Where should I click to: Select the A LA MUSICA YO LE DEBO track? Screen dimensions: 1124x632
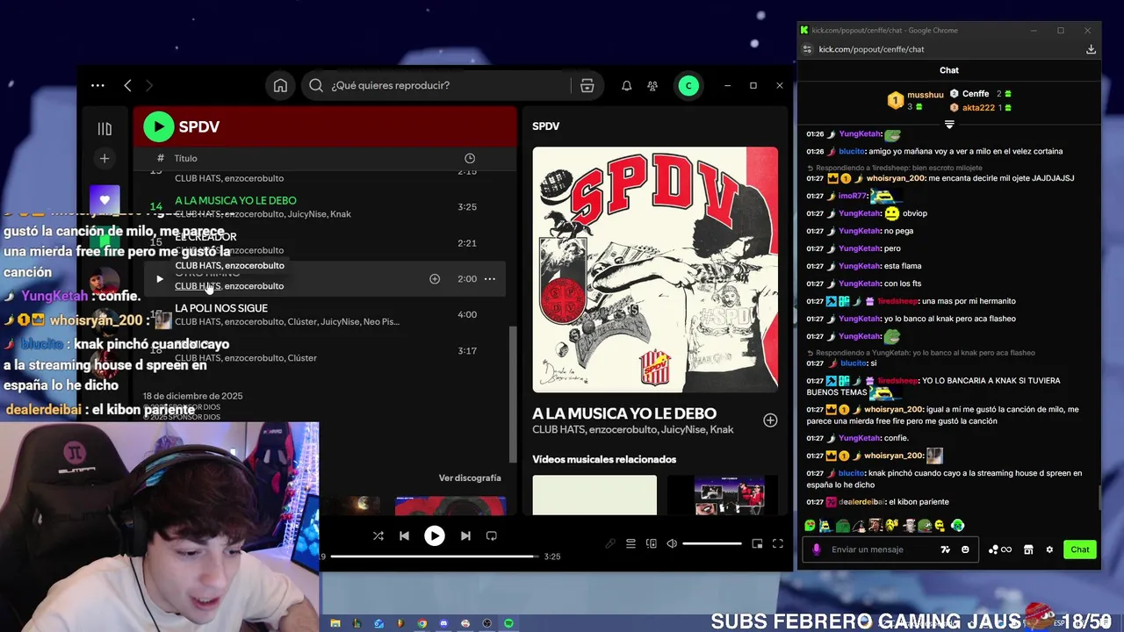[235, 201]
